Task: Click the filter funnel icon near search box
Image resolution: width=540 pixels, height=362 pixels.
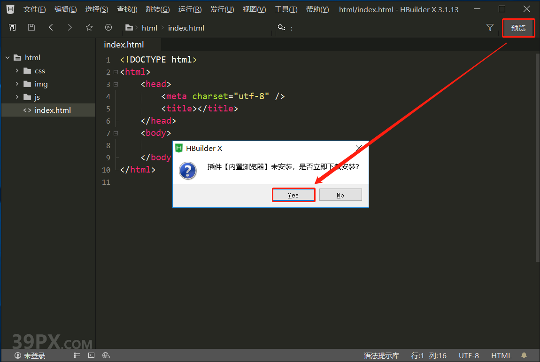Action: coord(490,27)
